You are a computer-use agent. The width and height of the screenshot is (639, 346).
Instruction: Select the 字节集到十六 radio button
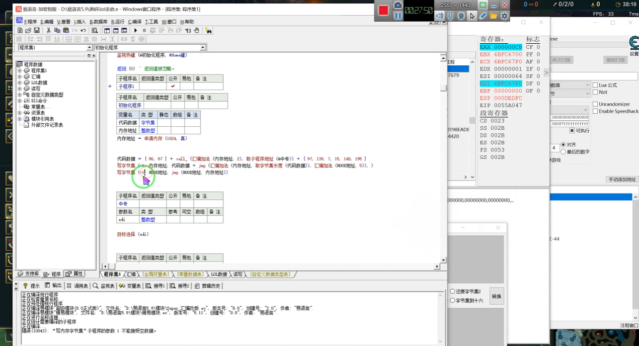tap(453, 300)
